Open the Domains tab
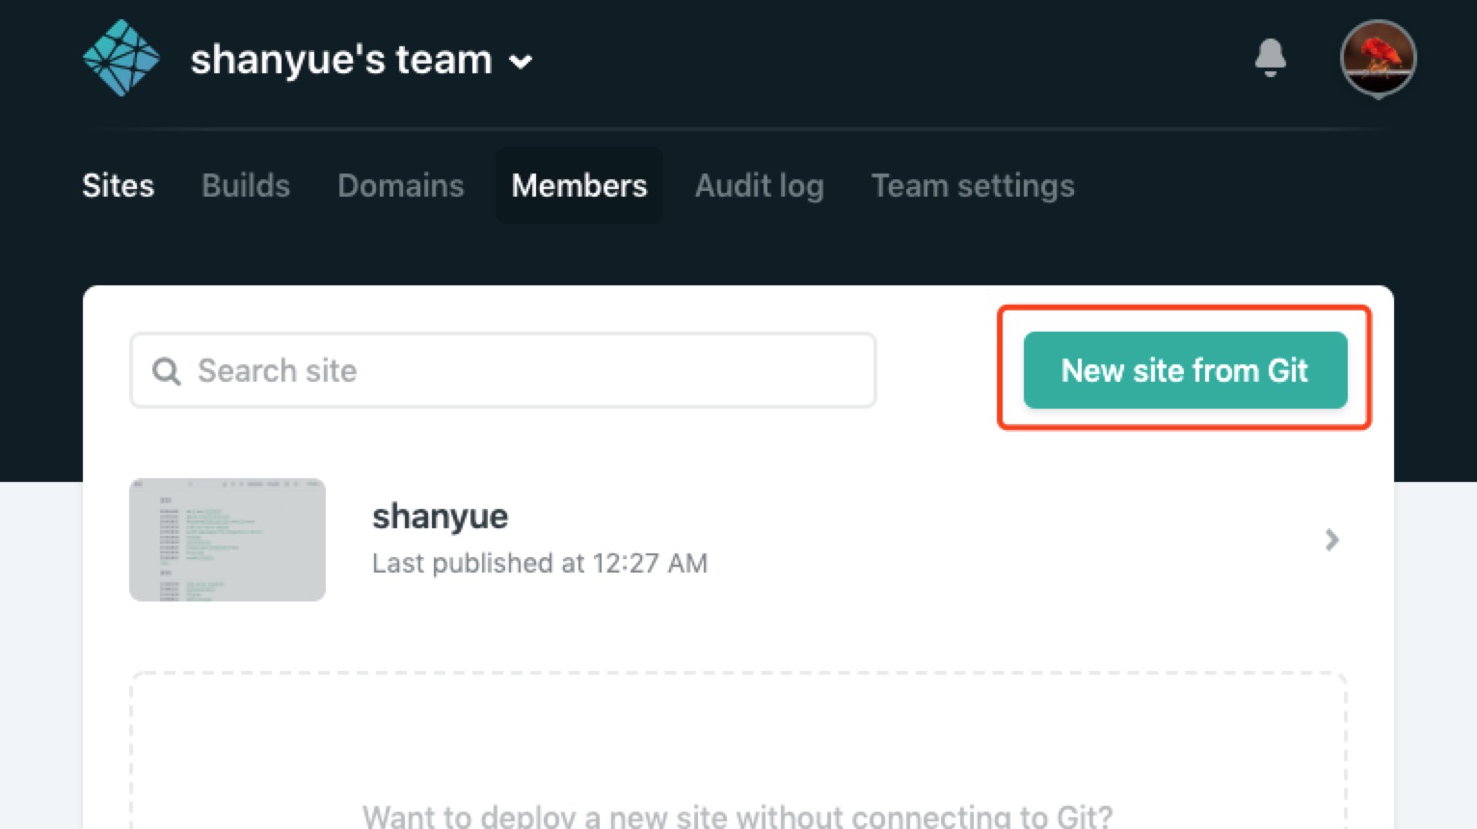Image resolution: width=1477 pixels, height=829 pixels. click(x=400, y=185)
